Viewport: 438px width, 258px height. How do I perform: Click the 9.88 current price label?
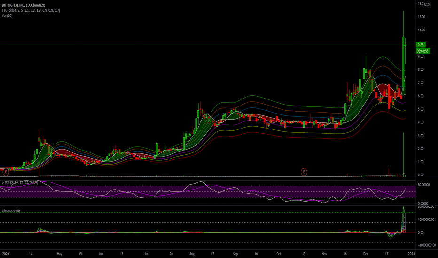point(421,45)
